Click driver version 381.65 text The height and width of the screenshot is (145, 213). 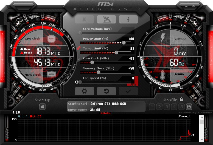click(95, 110)
